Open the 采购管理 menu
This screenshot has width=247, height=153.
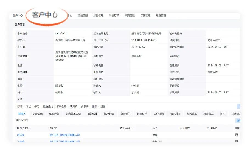coord(130,16)
